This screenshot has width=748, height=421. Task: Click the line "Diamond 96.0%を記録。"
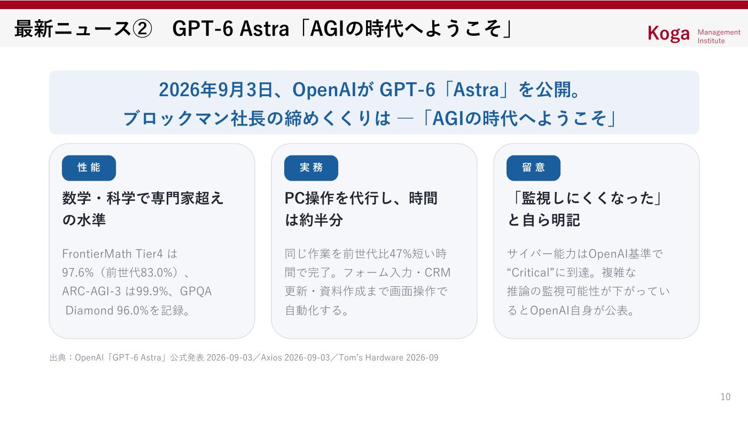coord(128,310)
